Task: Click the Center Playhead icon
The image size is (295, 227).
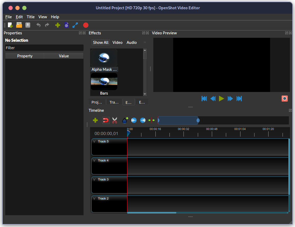Action: (x=151, y=120)
